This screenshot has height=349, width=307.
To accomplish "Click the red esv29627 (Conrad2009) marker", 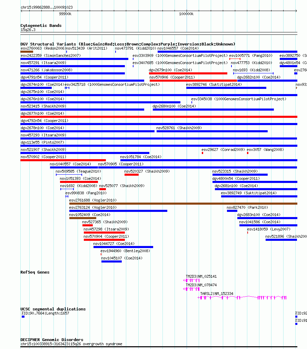I will pyautogui.click(x=202, y=153).
